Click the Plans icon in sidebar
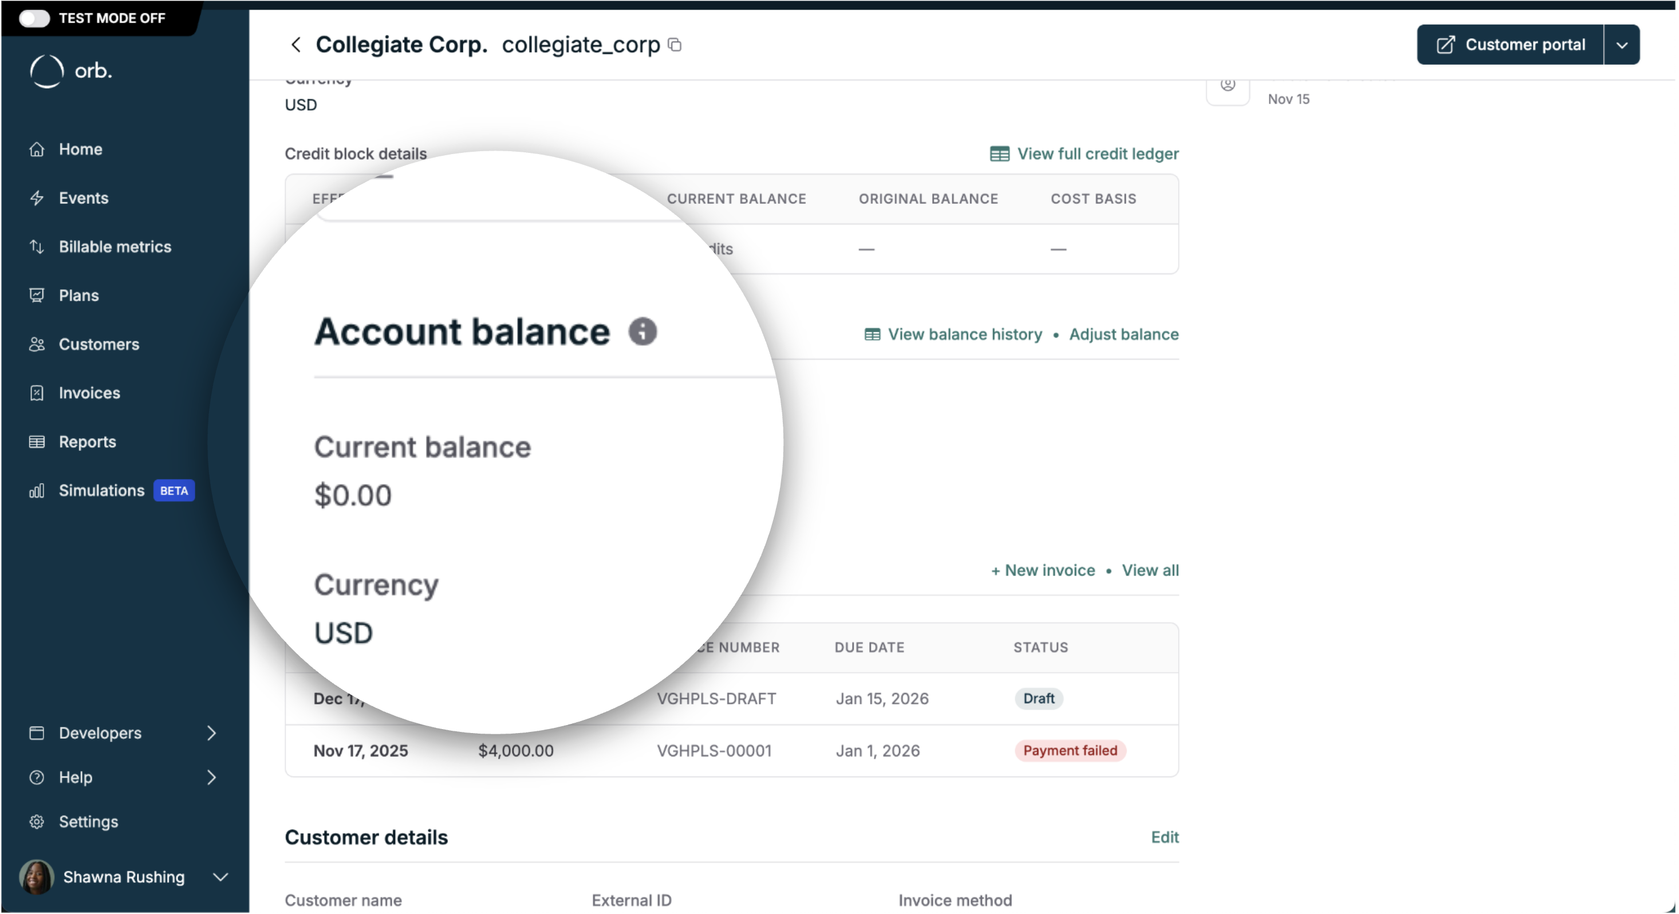 [37, 296]
